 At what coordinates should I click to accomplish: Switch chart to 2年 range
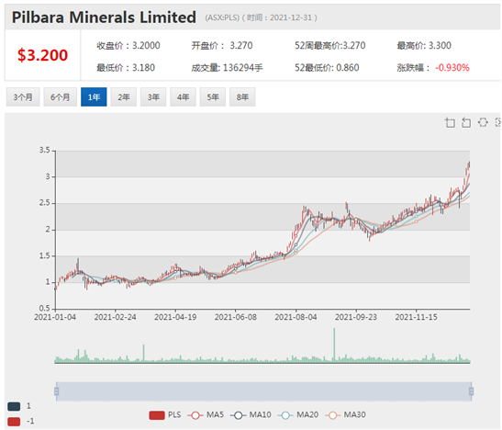(124, 96)
